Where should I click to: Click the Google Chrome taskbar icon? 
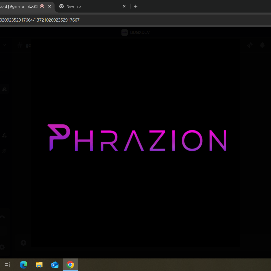(70, 265)
